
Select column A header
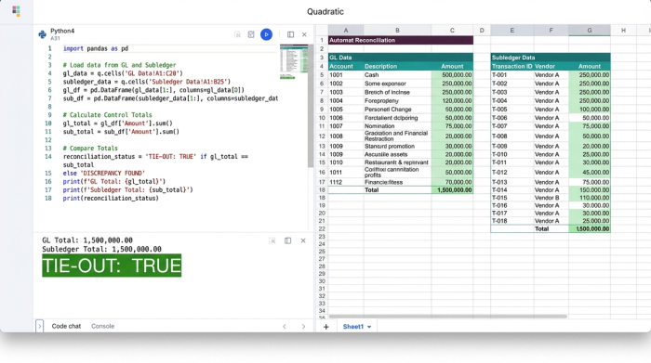point(345,31)
